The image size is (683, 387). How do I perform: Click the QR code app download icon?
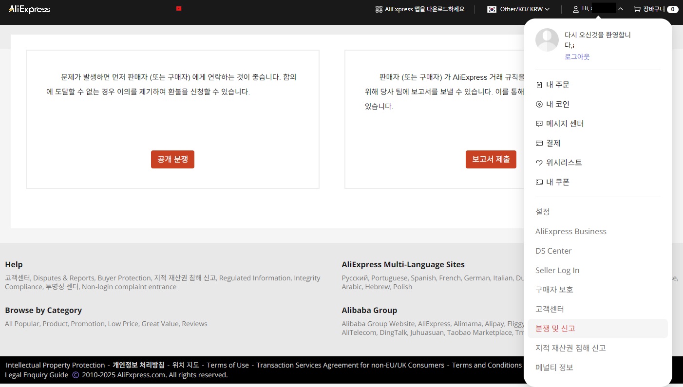click(x=379, y=9)
